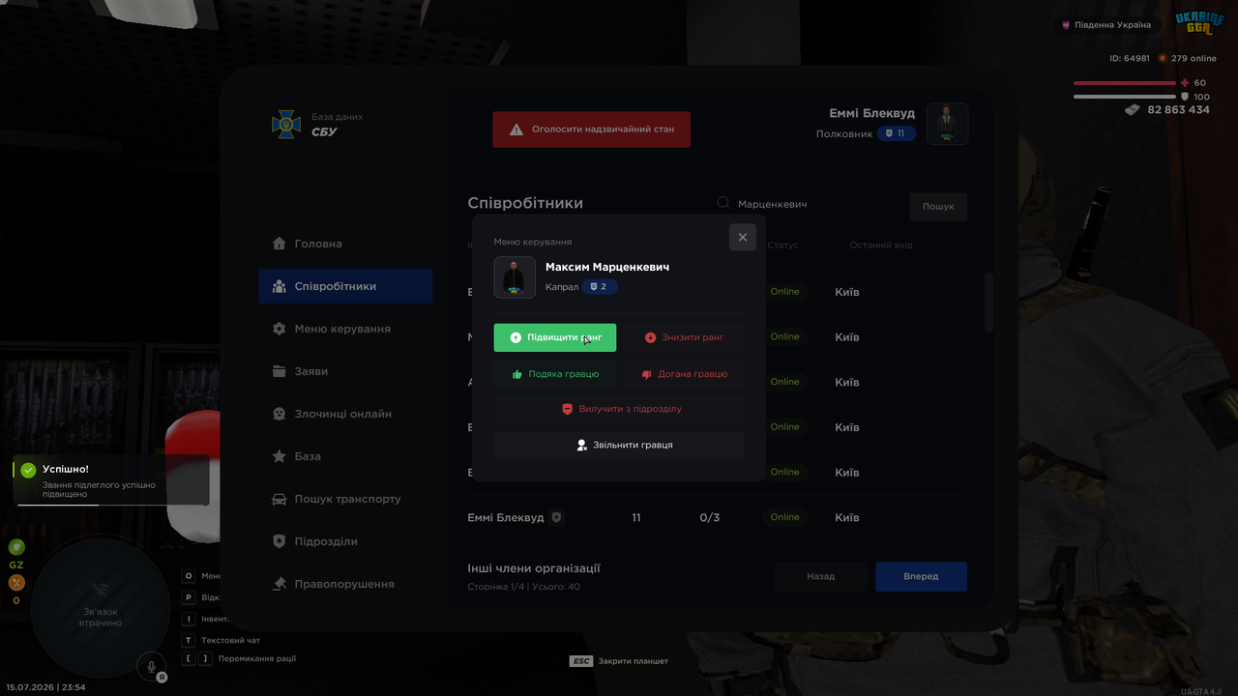Give Подяка гравцю commendation
Viewport: 1238px width, 696px height.
click(554, 374)
